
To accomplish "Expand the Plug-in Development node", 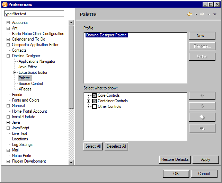I will coord(8,161).
